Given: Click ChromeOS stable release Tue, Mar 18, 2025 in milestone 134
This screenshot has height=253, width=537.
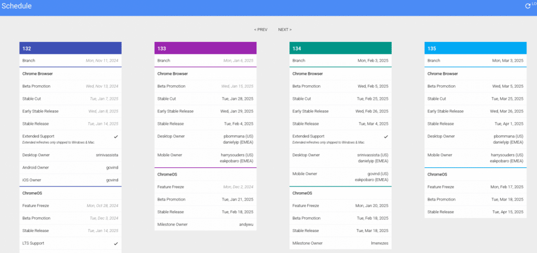Looking at the screenshot, I should 373,231.
